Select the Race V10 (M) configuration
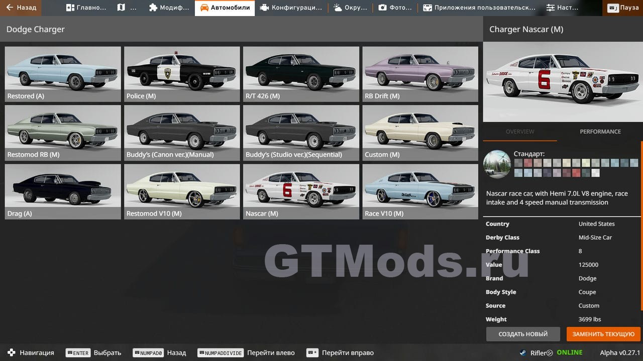 (420, 192)
